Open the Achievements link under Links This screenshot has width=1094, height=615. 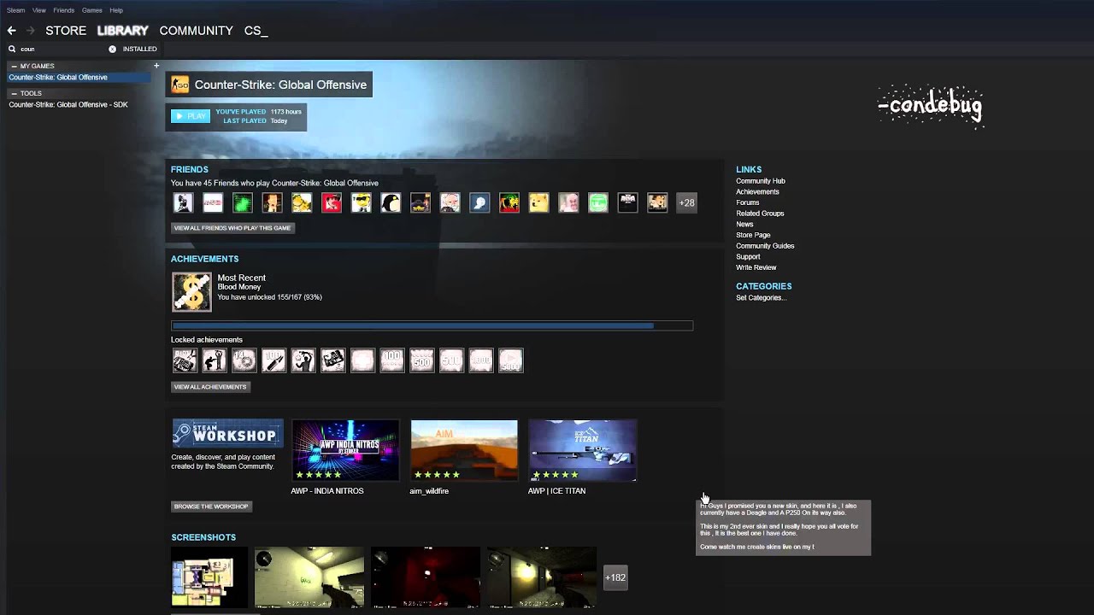point(757,192)
